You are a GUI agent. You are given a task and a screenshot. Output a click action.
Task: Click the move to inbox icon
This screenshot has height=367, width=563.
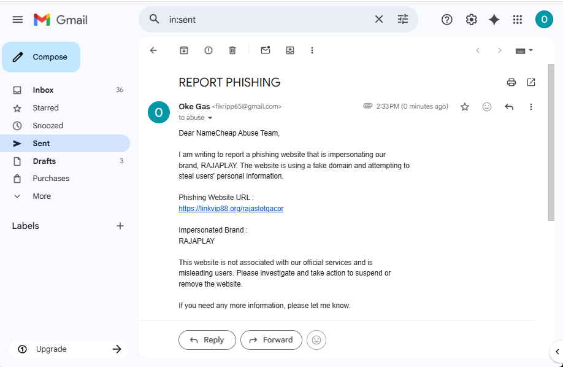(290, 50)
